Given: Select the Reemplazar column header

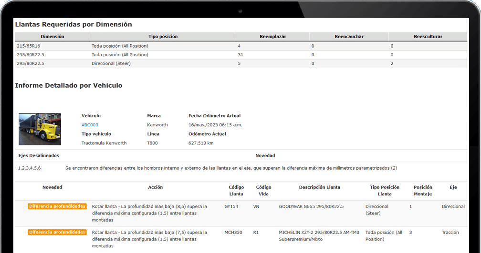Looking at the screenshot, I should [x=272, y=37].
